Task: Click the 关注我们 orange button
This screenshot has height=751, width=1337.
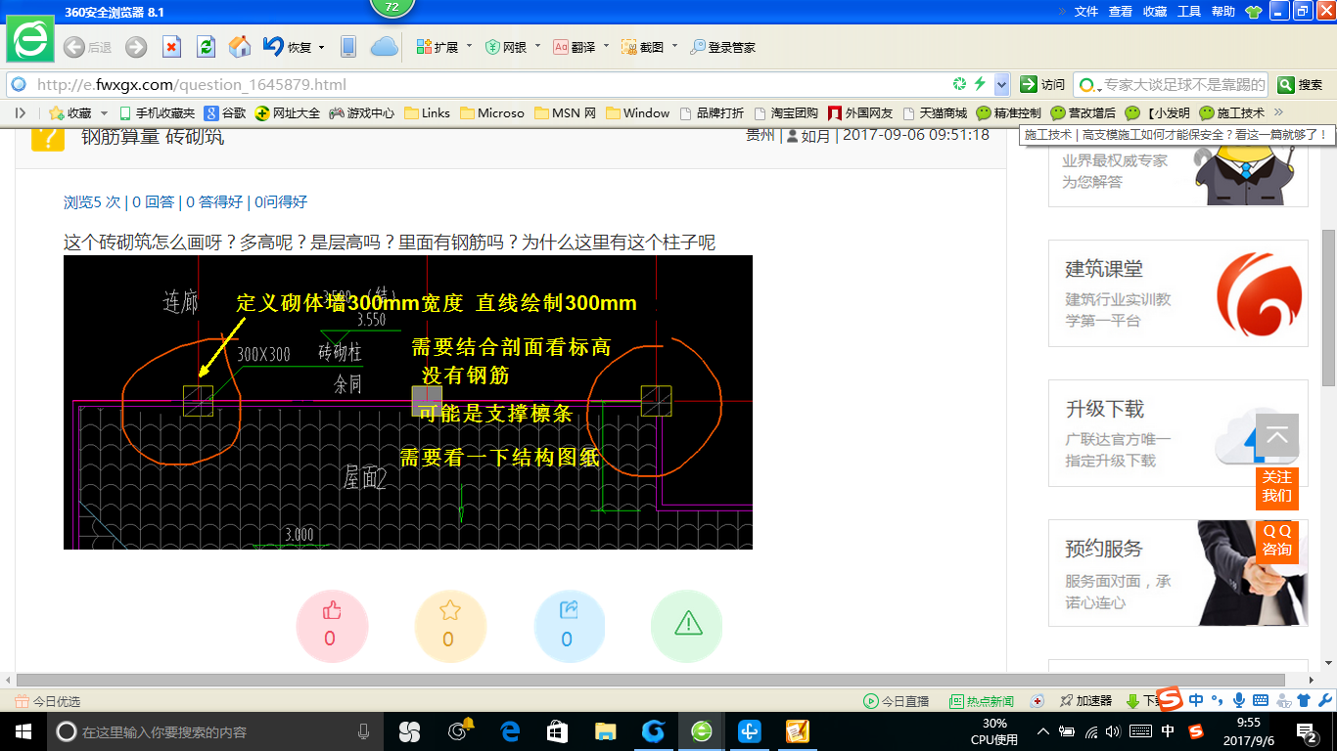Action: tap(1277, 487)
